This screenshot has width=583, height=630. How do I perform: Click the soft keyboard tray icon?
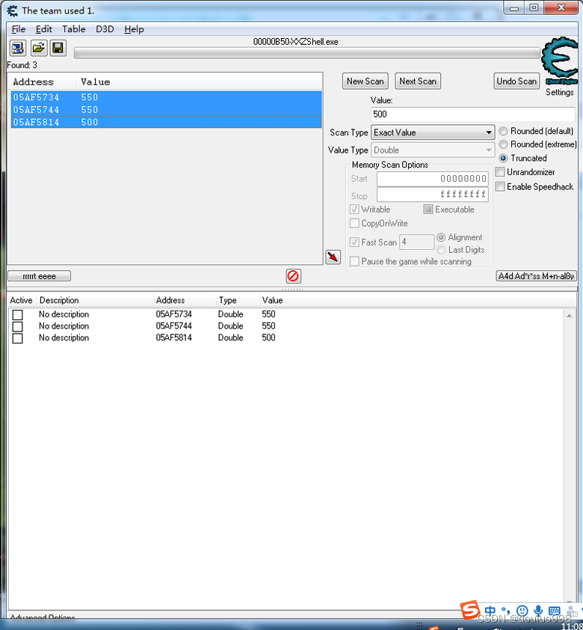(x=554, y=611)
